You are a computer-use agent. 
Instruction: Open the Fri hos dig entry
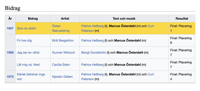tap(24, 41)
